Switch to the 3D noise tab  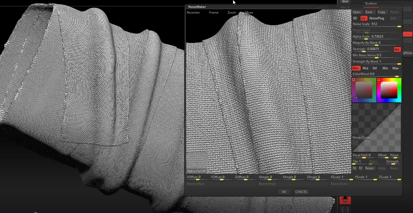[355, 18]
